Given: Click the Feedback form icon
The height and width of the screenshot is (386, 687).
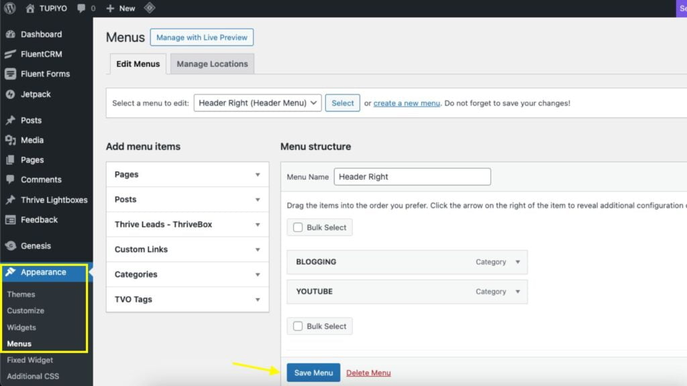Looking at the screenshot, I should pos(11,220).
